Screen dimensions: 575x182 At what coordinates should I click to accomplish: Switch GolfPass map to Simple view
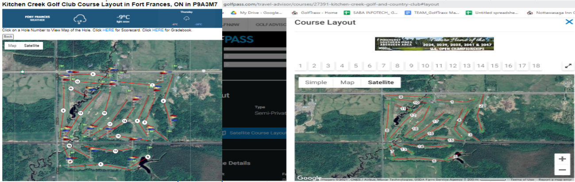(x=316, y=82)
